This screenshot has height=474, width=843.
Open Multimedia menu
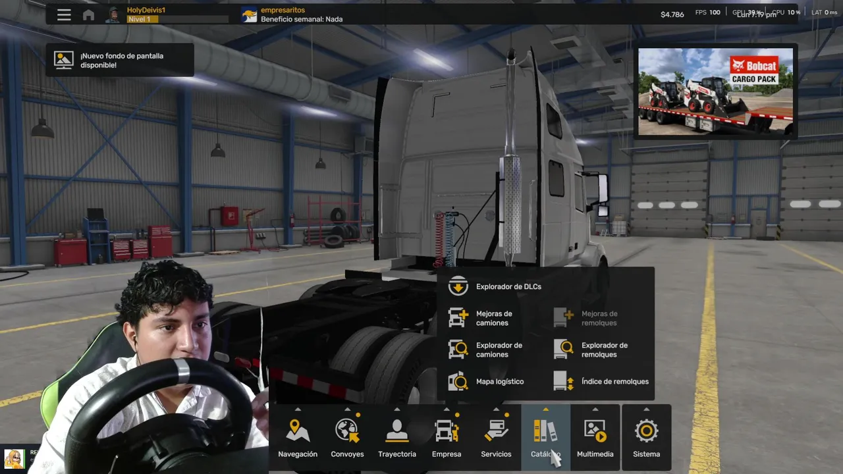coord(595,438)
